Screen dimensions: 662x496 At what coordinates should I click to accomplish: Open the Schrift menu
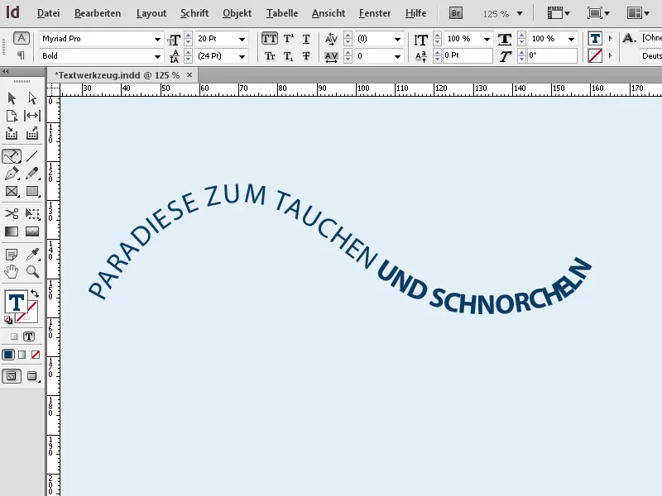pyautogui.click(x=194, y=13)
